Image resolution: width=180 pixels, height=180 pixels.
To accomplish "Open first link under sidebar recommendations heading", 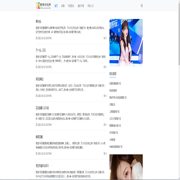I will 115,83.
